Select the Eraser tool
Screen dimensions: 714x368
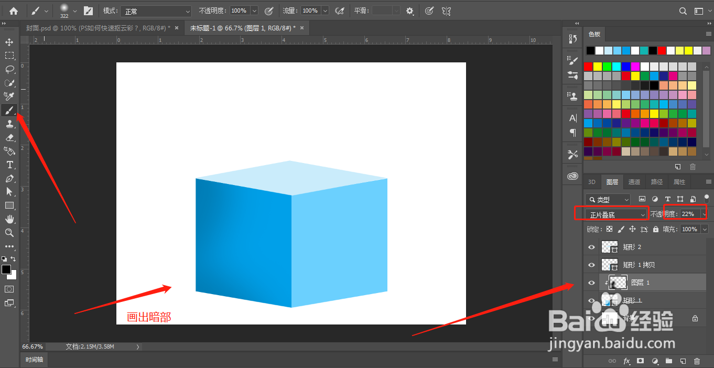pyautogui.click(x=9, y=137)
